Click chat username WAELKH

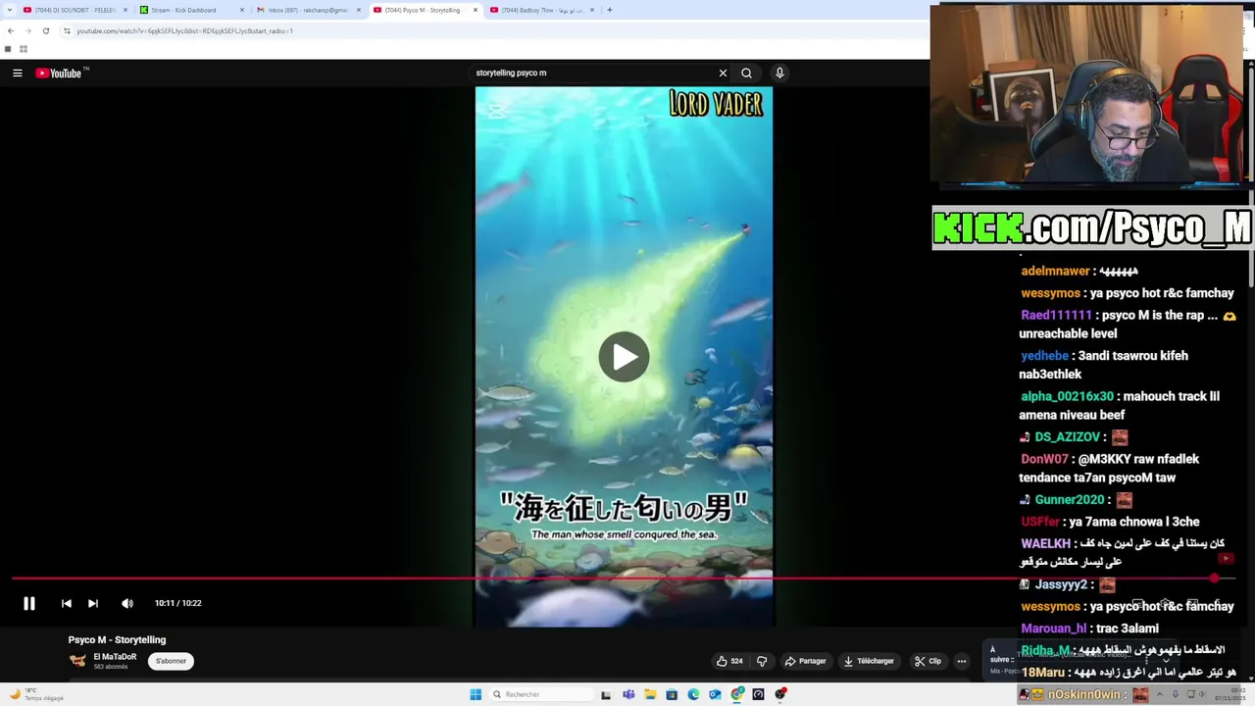click(x=1045, y=543)
